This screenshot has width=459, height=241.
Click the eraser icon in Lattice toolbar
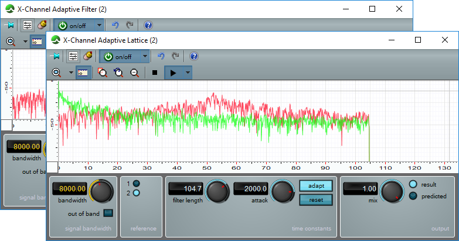88,57
